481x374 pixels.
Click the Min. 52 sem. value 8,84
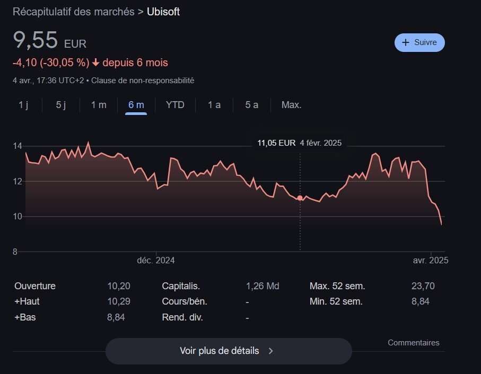[x=420, y=301]
